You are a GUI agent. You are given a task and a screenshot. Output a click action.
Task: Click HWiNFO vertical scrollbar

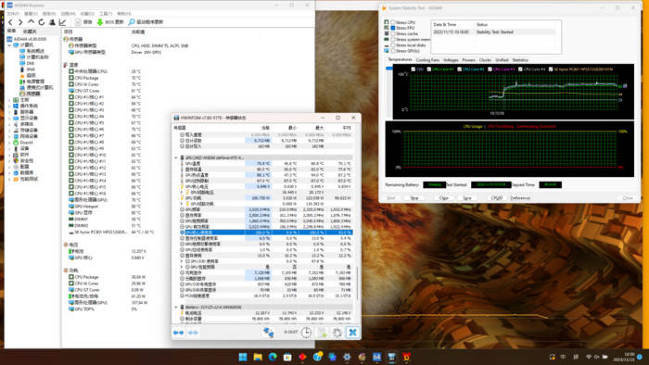(x=357, y=283)
